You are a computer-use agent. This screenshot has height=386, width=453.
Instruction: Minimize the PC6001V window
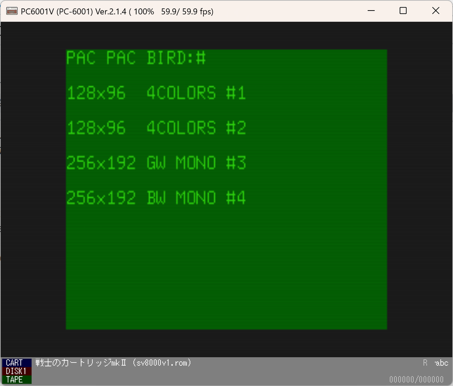point(371,11)
